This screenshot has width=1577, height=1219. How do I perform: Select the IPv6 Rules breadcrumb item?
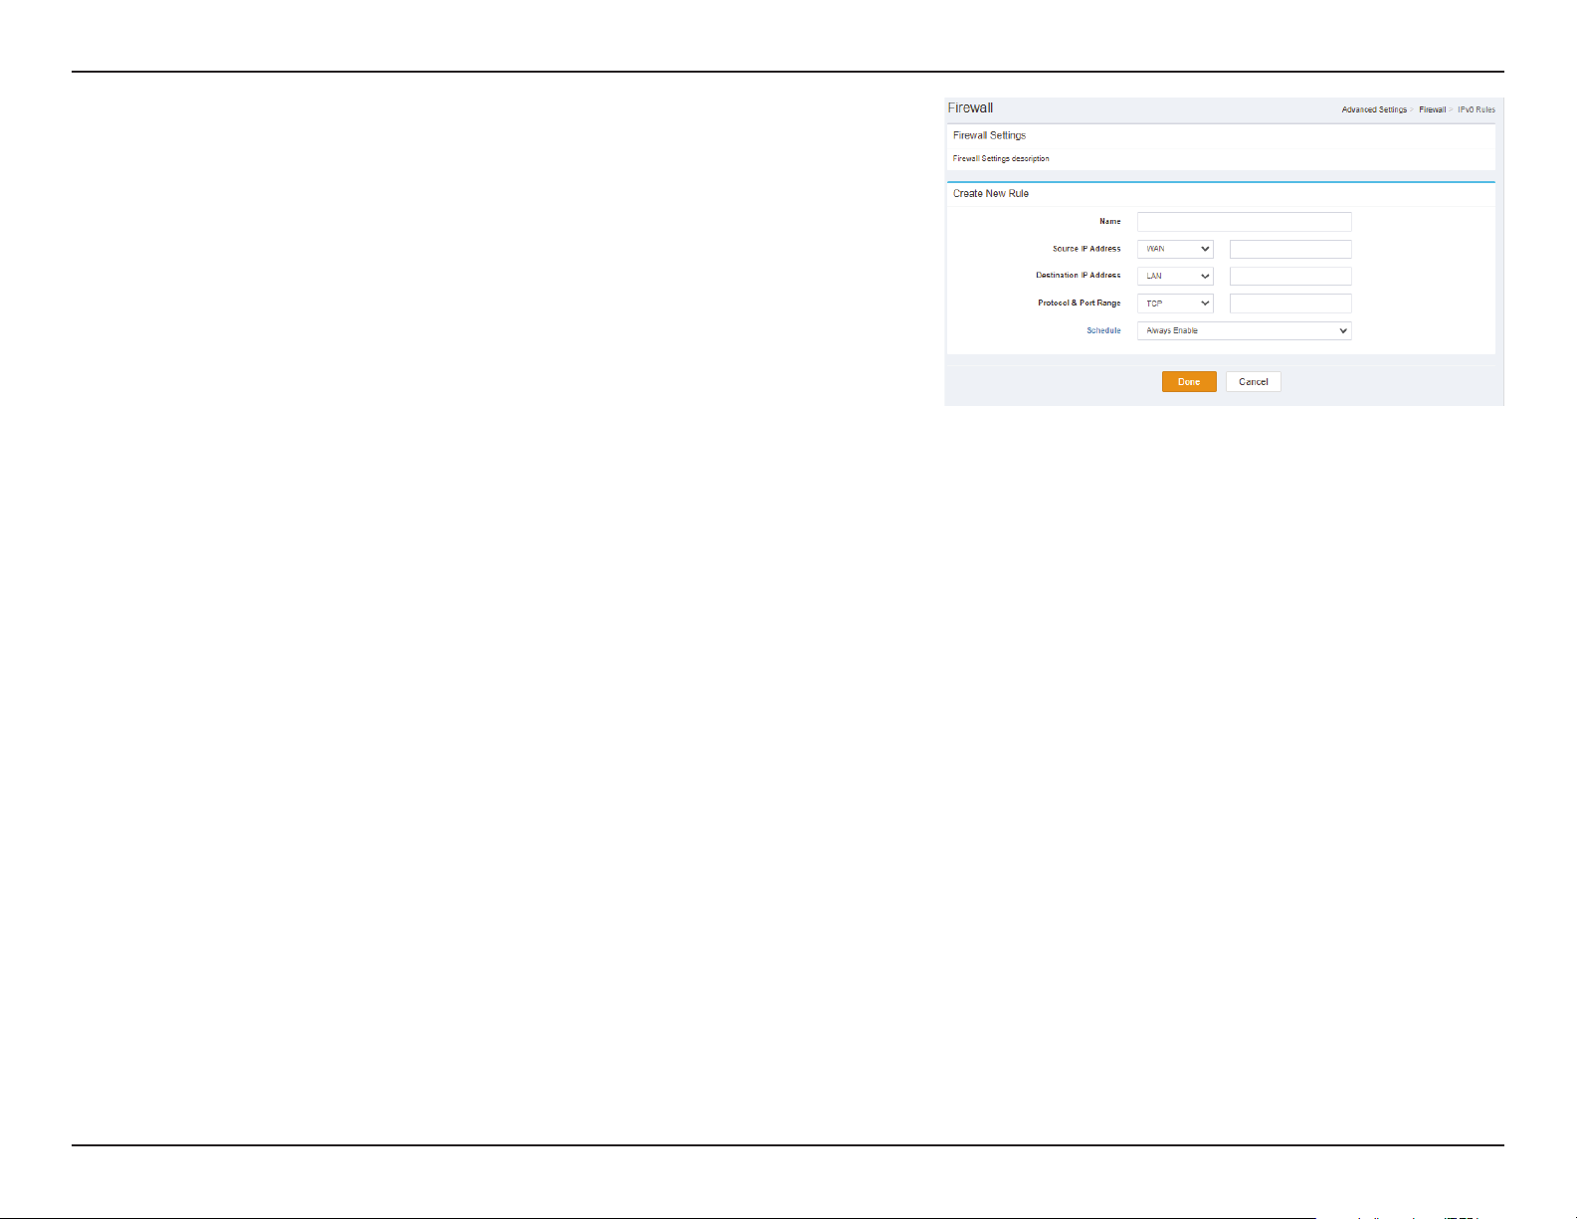pos(1477,109)
